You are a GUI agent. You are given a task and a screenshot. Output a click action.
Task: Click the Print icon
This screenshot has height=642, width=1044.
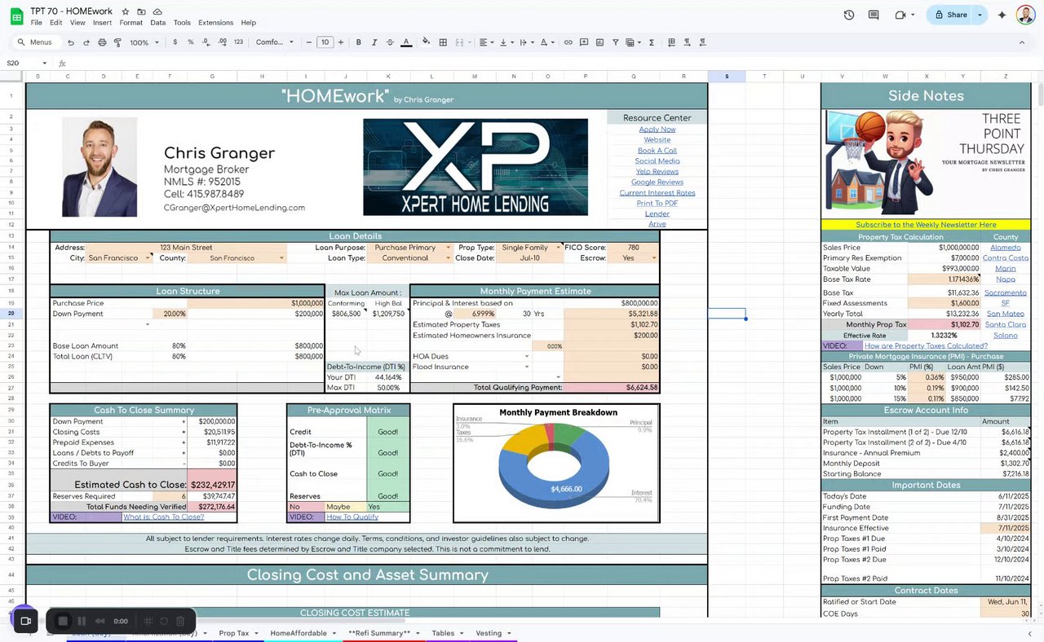tap(102, 42)
